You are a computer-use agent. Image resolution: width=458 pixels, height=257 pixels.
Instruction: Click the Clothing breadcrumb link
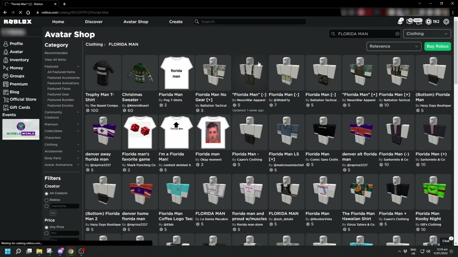point(94,44)
